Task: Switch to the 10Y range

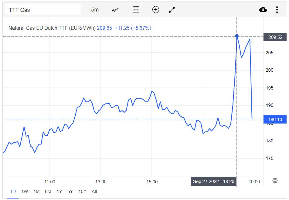Action: click(82, 192)
